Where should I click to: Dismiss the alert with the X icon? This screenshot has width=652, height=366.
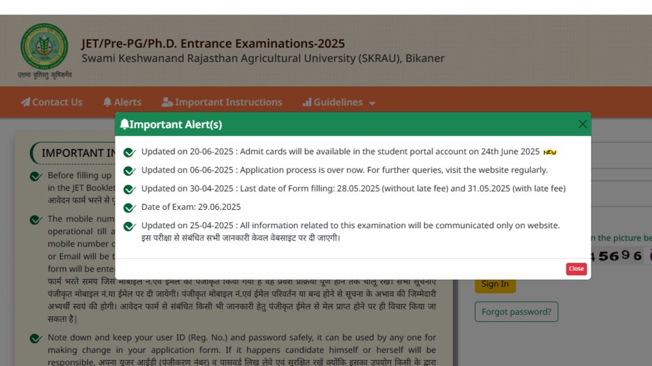pos(582,124)
